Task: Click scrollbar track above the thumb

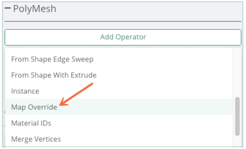Action: coord(237,71)
